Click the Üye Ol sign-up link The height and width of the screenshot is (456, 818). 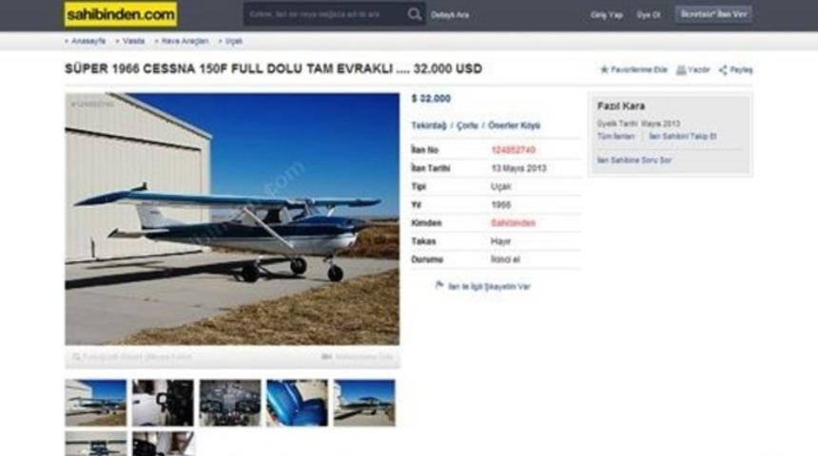(649, 15)
